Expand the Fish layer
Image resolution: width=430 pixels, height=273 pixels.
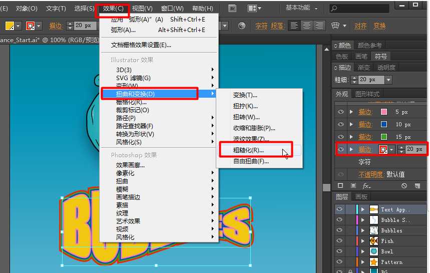[x=362, y=241]
